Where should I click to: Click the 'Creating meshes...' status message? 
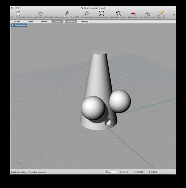pyautogui.click(x=28, y=172)
